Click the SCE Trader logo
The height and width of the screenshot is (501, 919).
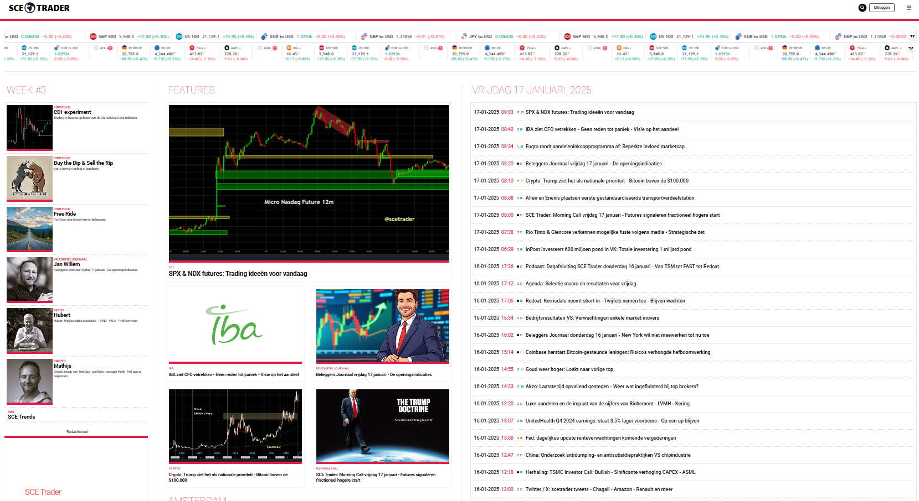click(x=39, y=8)
